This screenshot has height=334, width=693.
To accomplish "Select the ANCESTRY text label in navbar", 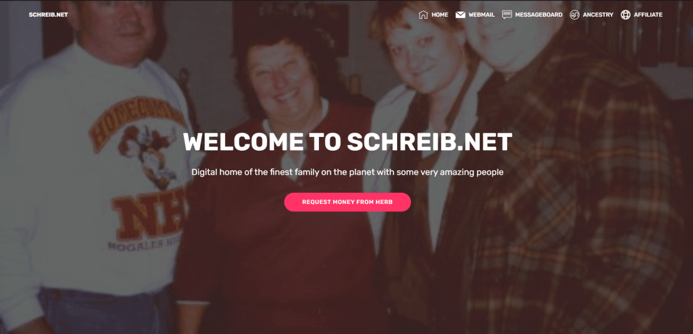I will coord(598,14).
